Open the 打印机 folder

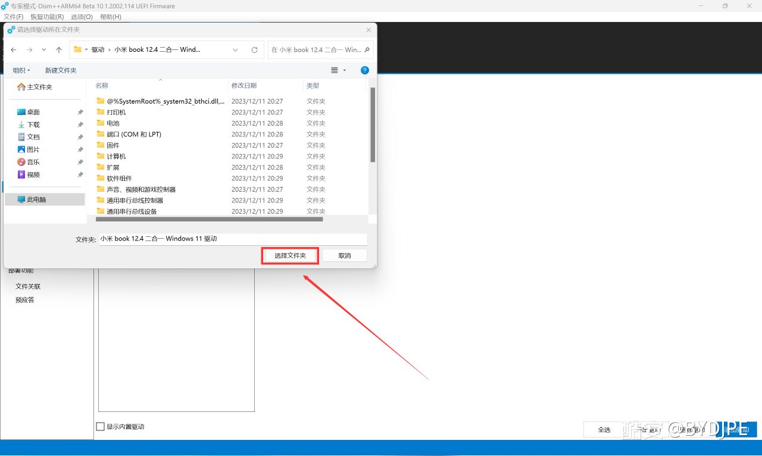pyautogui.click(x=116, y=112)
